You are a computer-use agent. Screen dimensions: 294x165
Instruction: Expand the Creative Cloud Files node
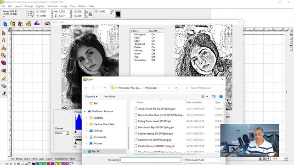click(86, 124)
